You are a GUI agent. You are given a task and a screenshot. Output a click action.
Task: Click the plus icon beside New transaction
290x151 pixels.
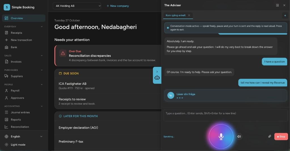[x=7, y=40]
